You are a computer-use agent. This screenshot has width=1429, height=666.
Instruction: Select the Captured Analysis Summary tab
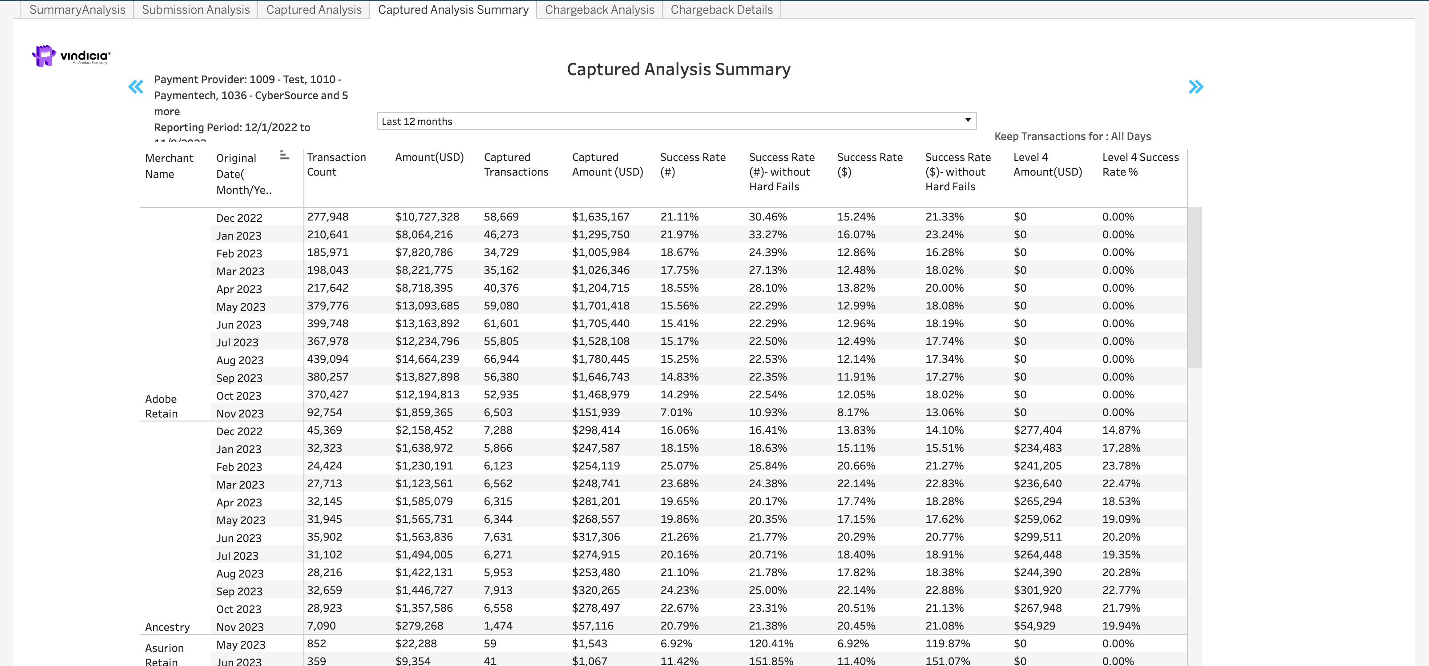coord(453,9)
